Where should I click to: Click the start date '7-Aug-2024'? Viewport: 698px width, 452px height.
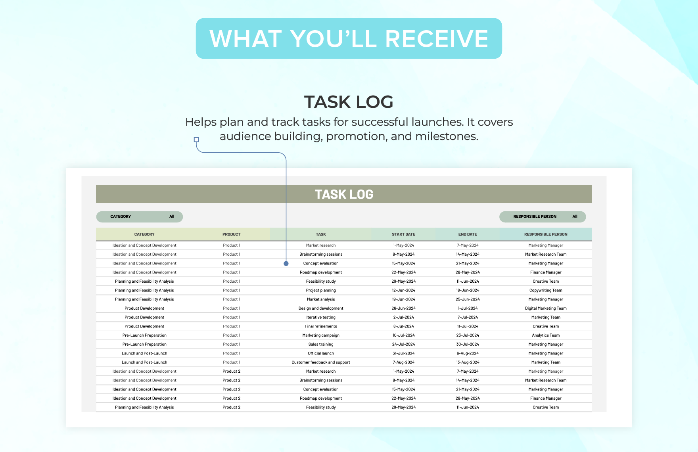404,362
